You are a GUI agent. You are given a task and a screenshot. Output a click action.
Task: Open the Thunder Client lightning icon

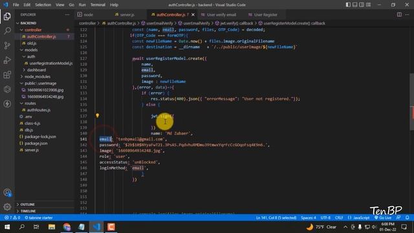7,104
